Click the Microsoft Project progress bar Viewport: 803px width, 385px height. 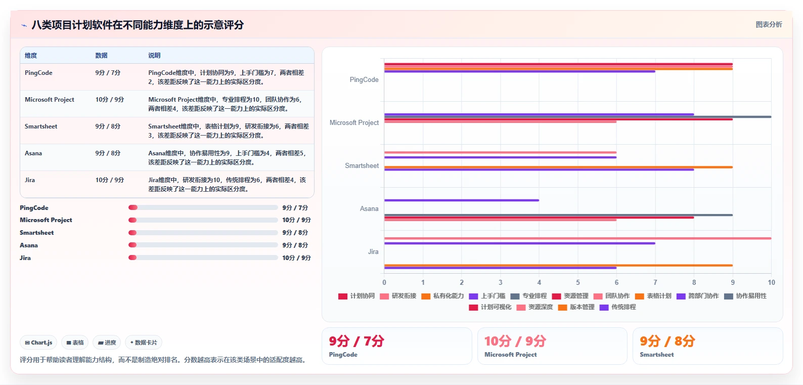(x=203, y=220)
